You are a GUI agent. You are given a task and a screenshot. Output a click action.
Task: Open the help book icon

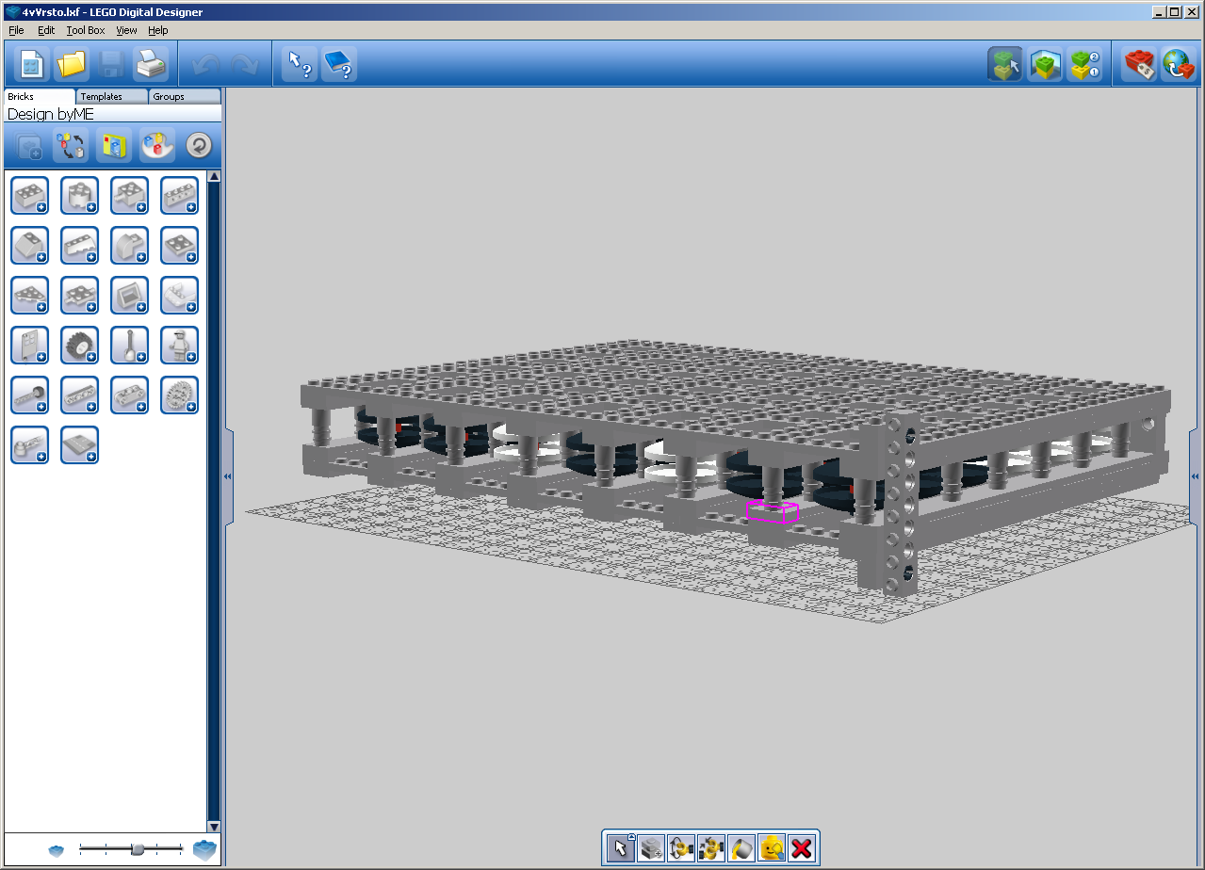click(x=339, y=64)
